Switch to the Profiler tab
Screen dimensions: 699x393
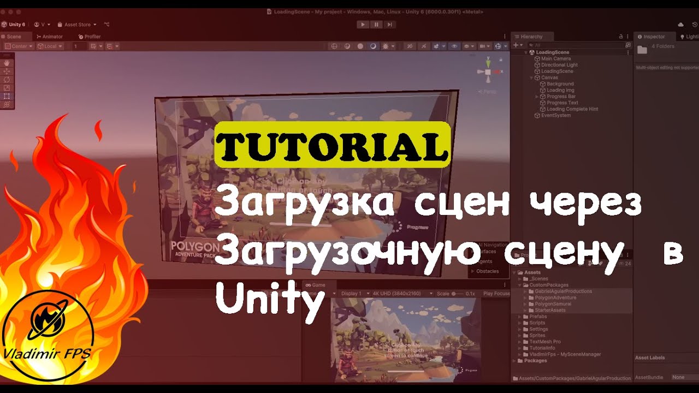[90, 37]
